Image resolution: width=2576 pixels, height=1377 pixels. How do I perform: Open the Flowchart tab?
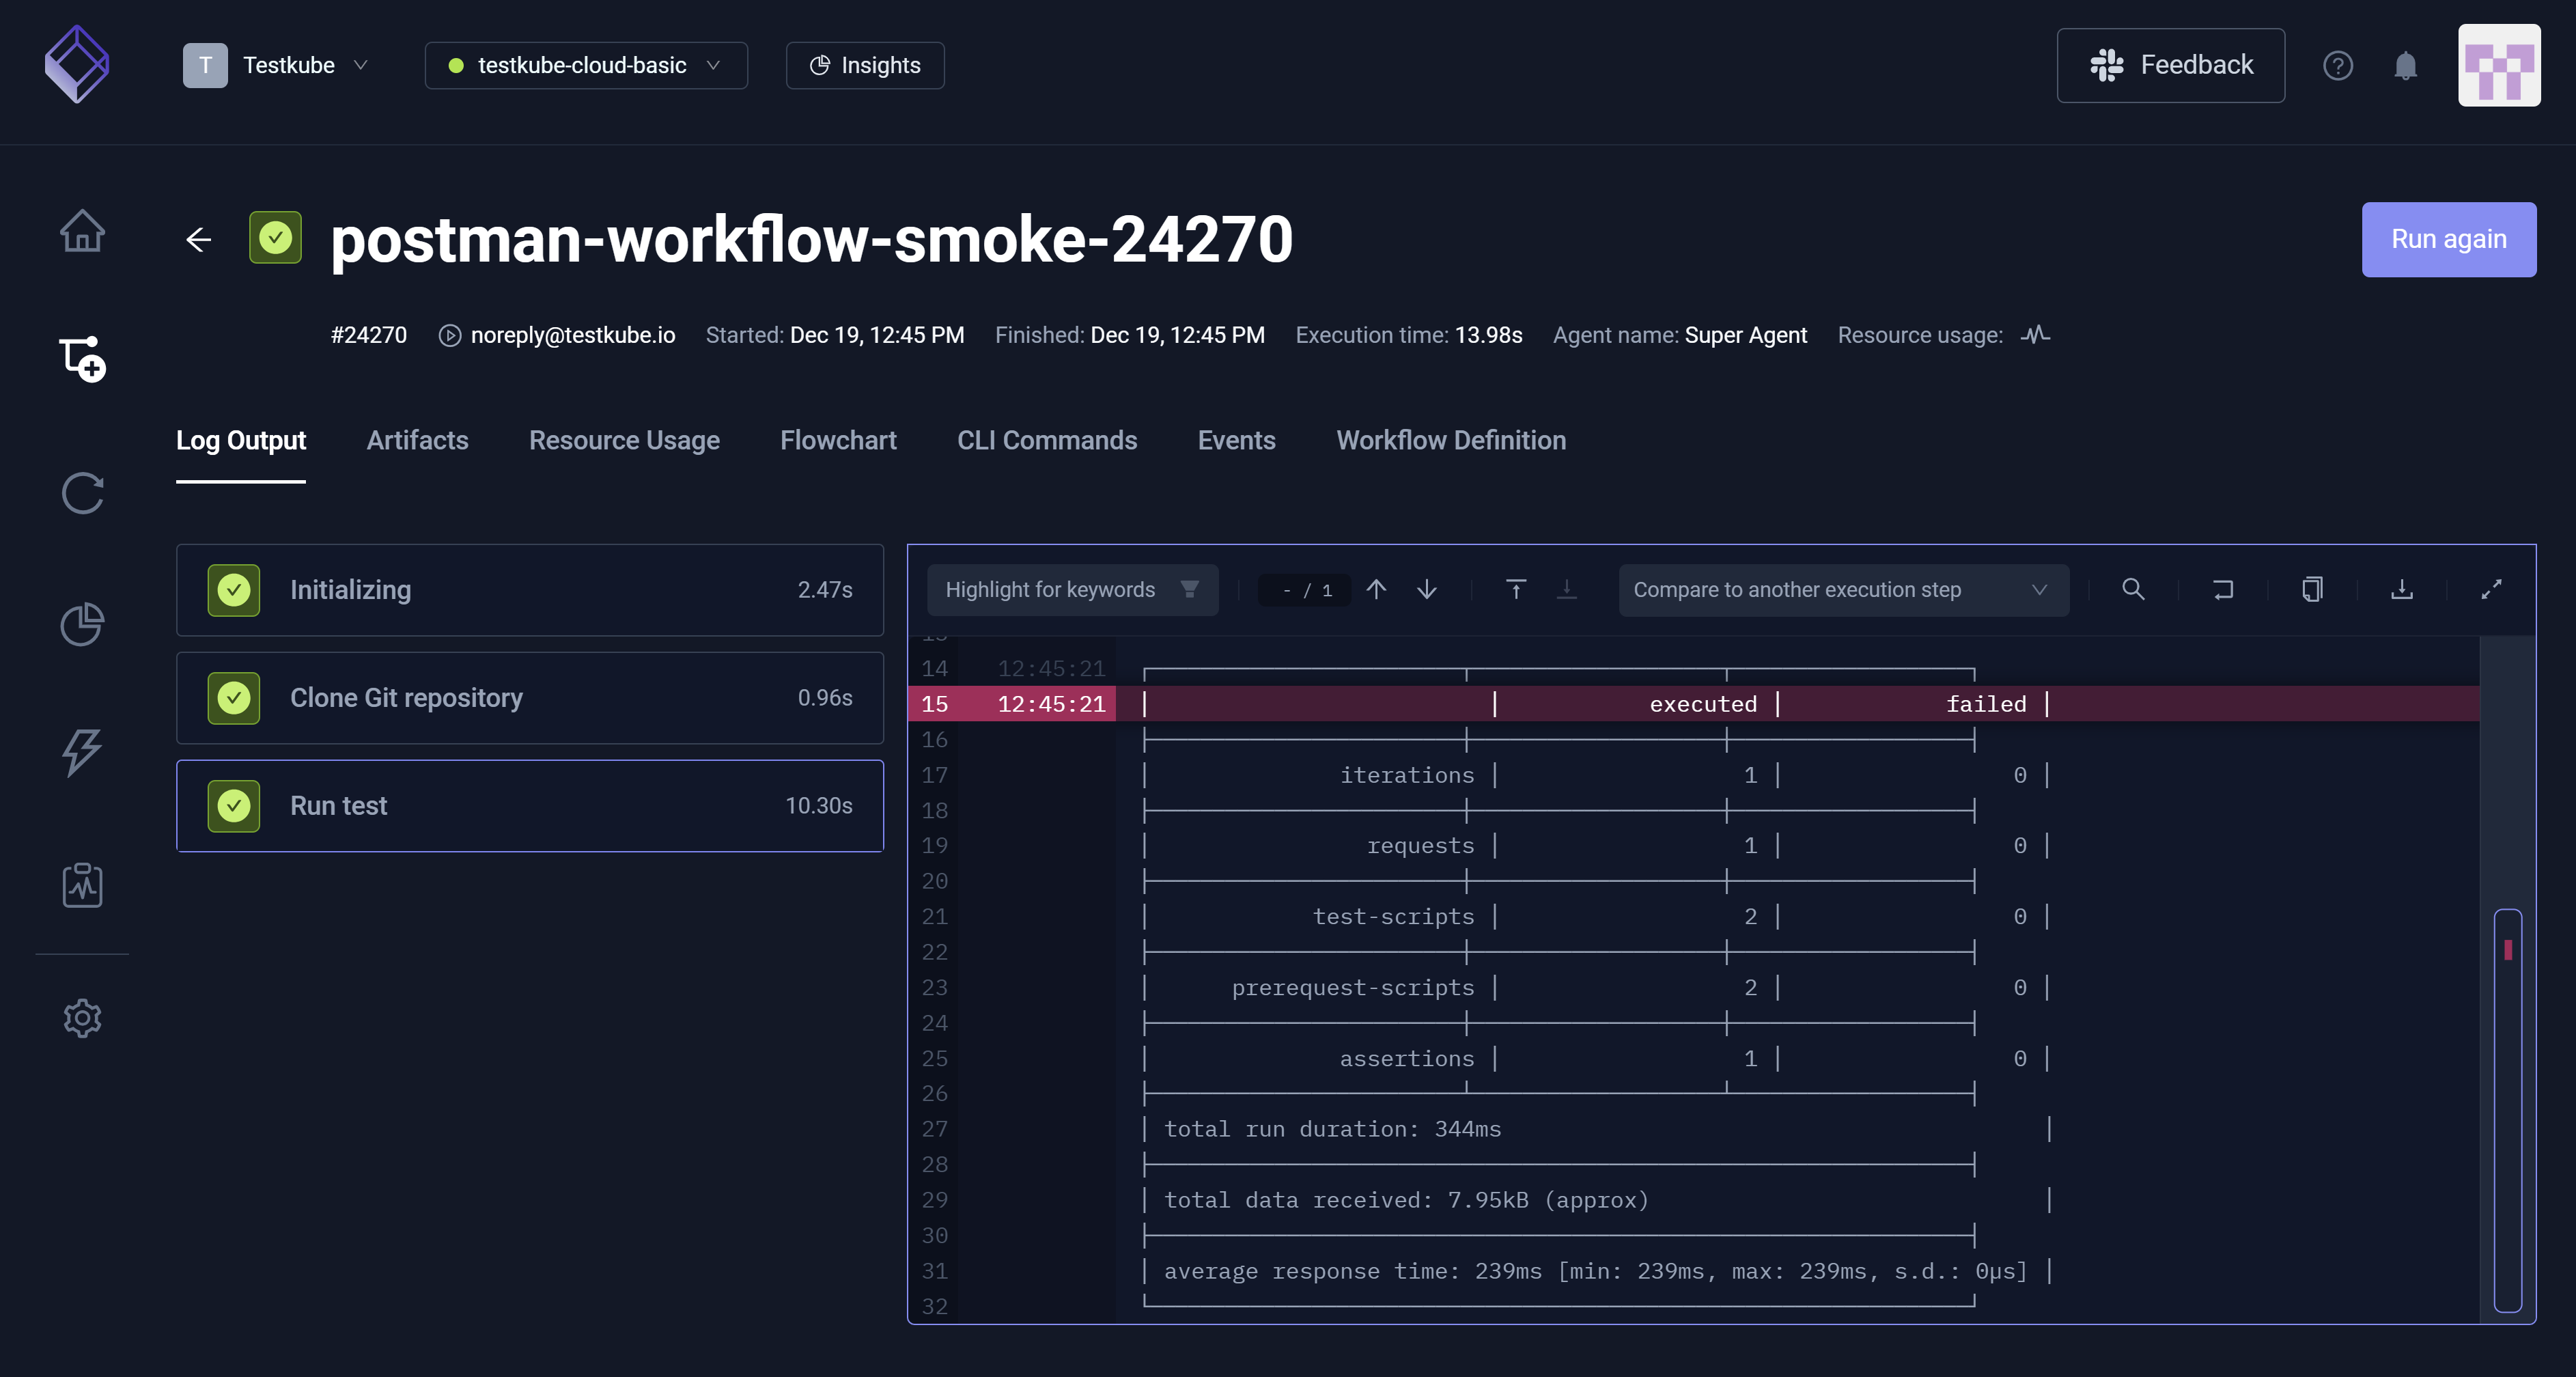click(837, 441)
